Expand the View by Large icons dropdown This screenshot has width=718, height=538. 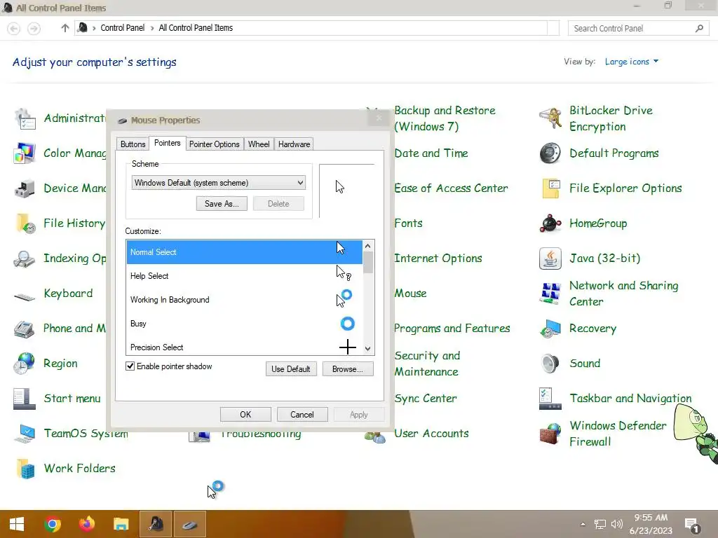click(632, 62)
